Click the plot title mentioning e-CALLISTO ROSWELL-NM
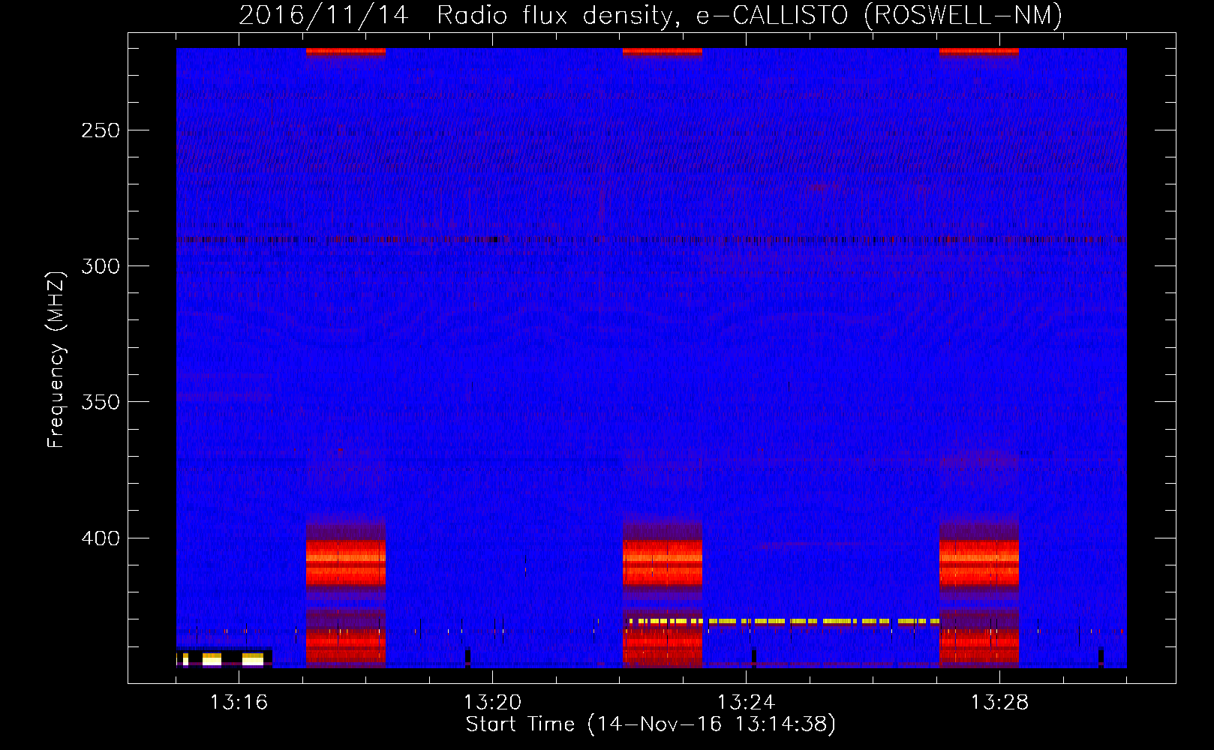 point(651,16)
